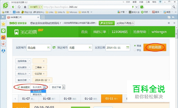Open login manager settings gear icon
178x108 pixels.
[169, 23]
